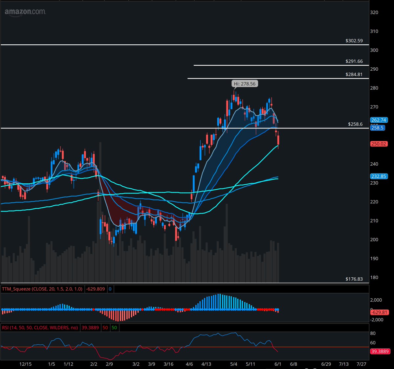The height and width of the screenshot is (369, 394).
Task: Click the 3/16 date on time axis
Action: [168, 364]
